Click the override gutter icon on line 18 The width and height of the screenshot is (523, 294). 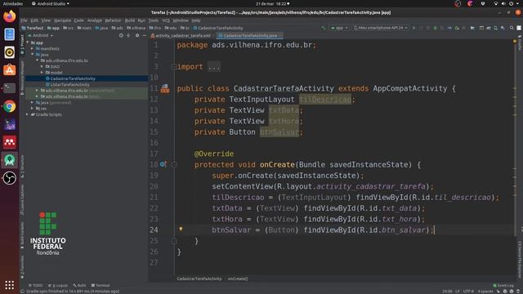[x=163, y=164]
